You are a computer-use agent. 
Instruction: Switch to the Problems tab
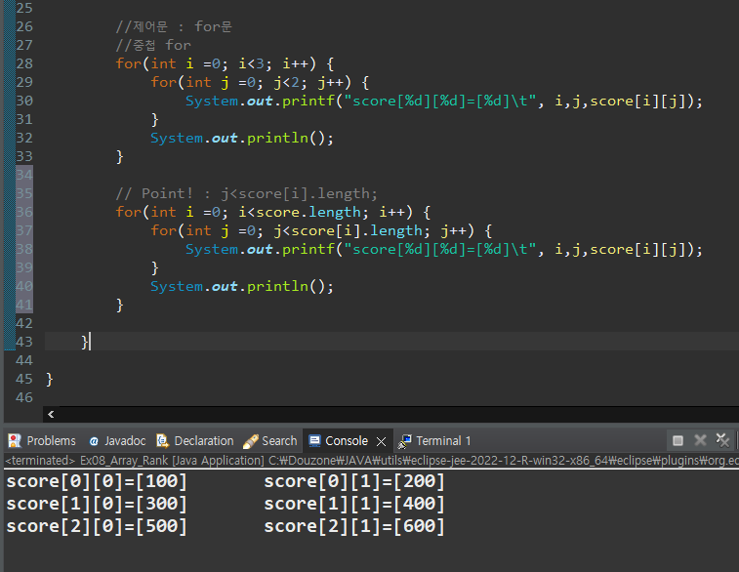click(42, 440)
